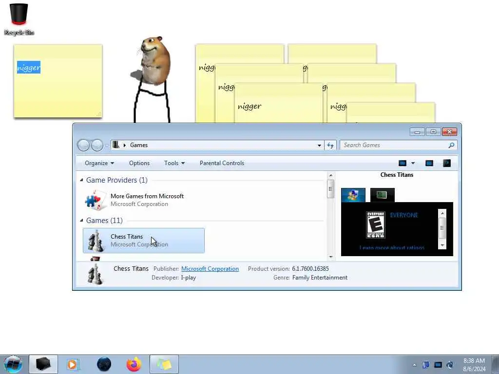Open the address bar history dropdown arrow

pos(319,145)
